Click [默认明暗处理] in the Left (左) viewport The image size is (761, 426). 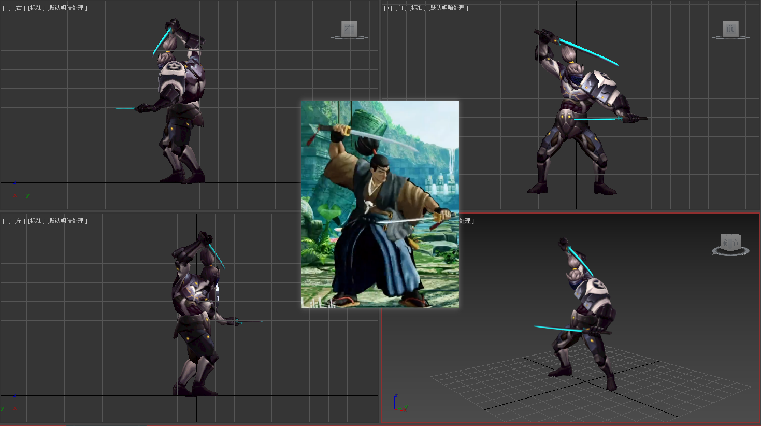67,221
